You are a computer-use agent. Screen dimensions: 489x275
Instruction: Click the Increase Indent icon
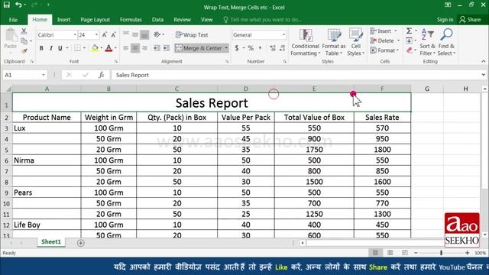pos(166,48)
